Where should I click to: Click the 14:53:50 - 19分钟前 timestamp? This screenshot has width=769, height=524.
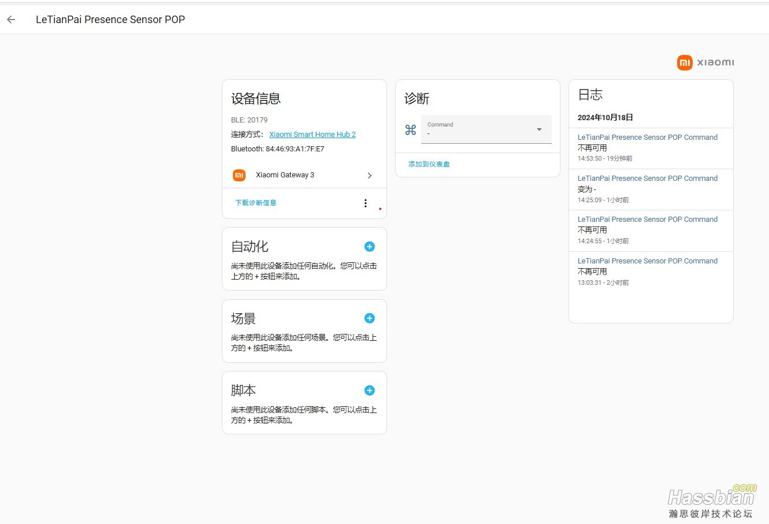pyautogui.click(x=605, y=158)
